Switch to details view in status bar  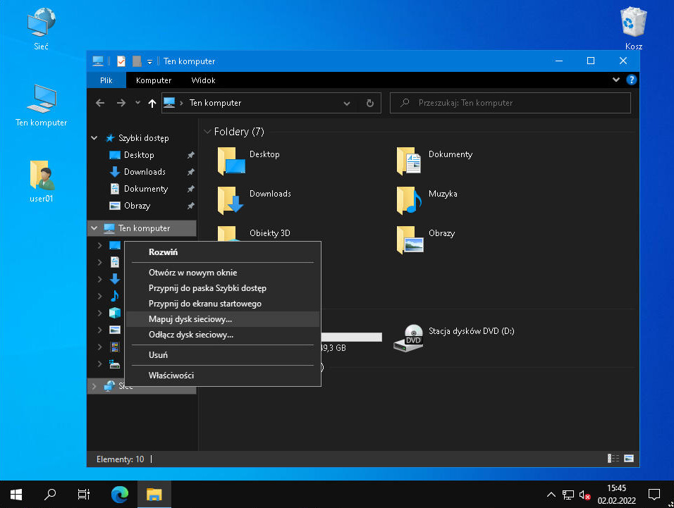click(x=613, y=459)
